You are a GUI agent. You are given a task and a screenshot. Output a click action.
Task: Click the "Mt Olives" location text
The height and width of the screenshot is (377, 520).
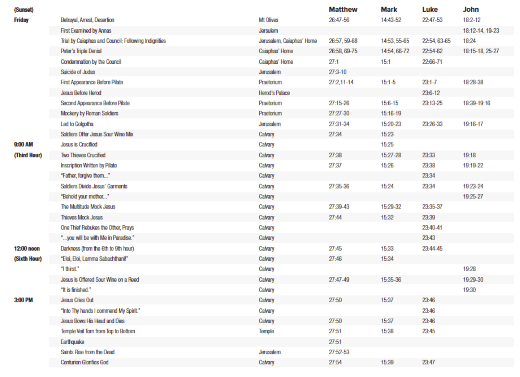pyautogui.click(x=268, y=20)
